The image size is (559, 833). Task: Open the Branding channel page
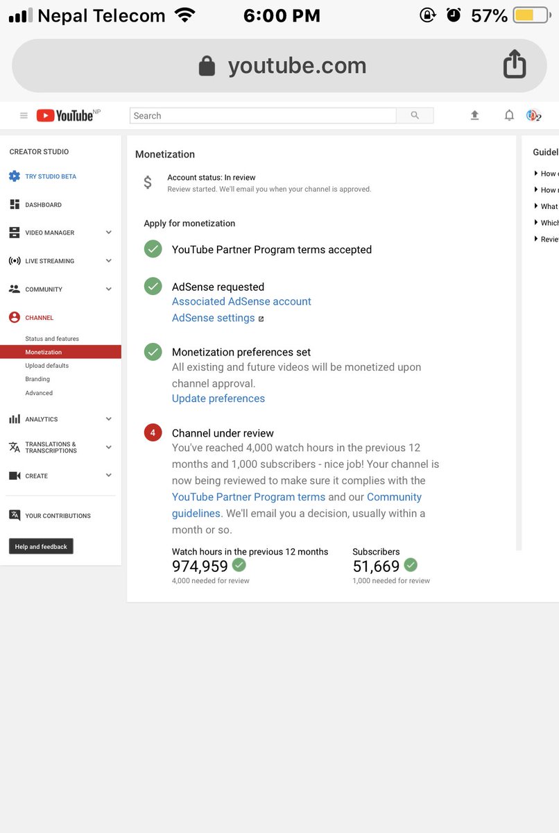pyautogui.click(x=37, y=379)
